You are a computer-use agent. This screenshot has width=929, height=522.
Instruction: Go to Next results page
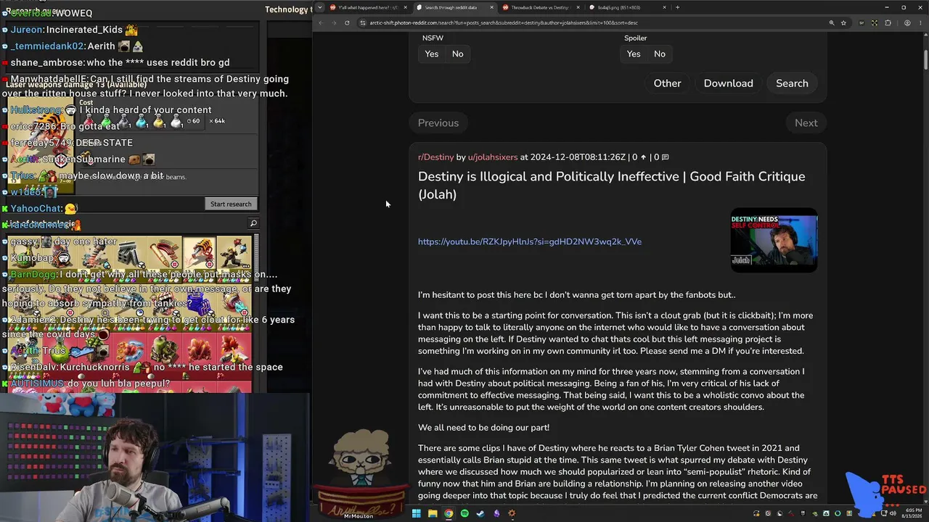[x=806, y=123]
